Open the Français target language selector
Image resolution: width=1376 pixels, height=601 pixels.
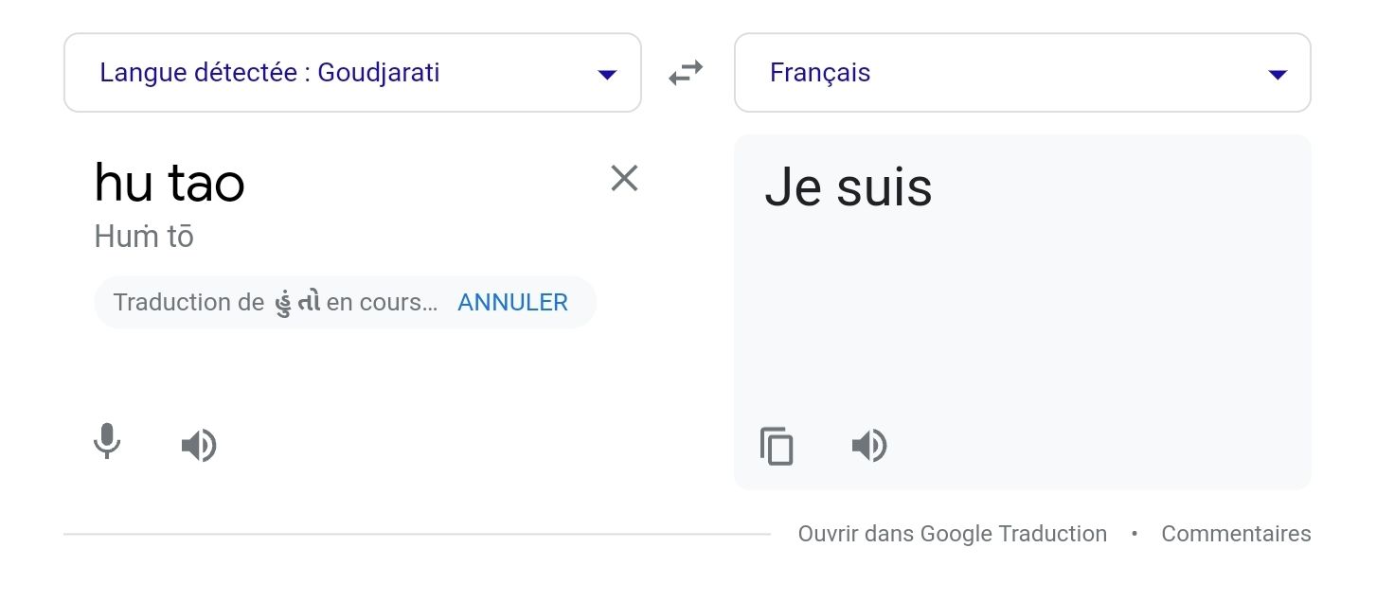click(1023, 72)
